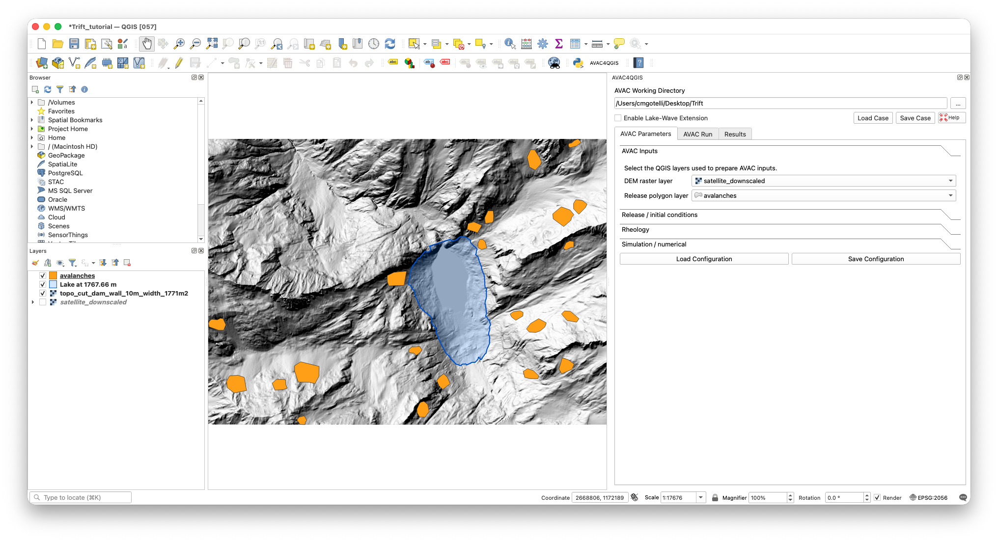Screen dimensions: 998x541
Task: Click the Load Configuration button
Action: (704, 259)
